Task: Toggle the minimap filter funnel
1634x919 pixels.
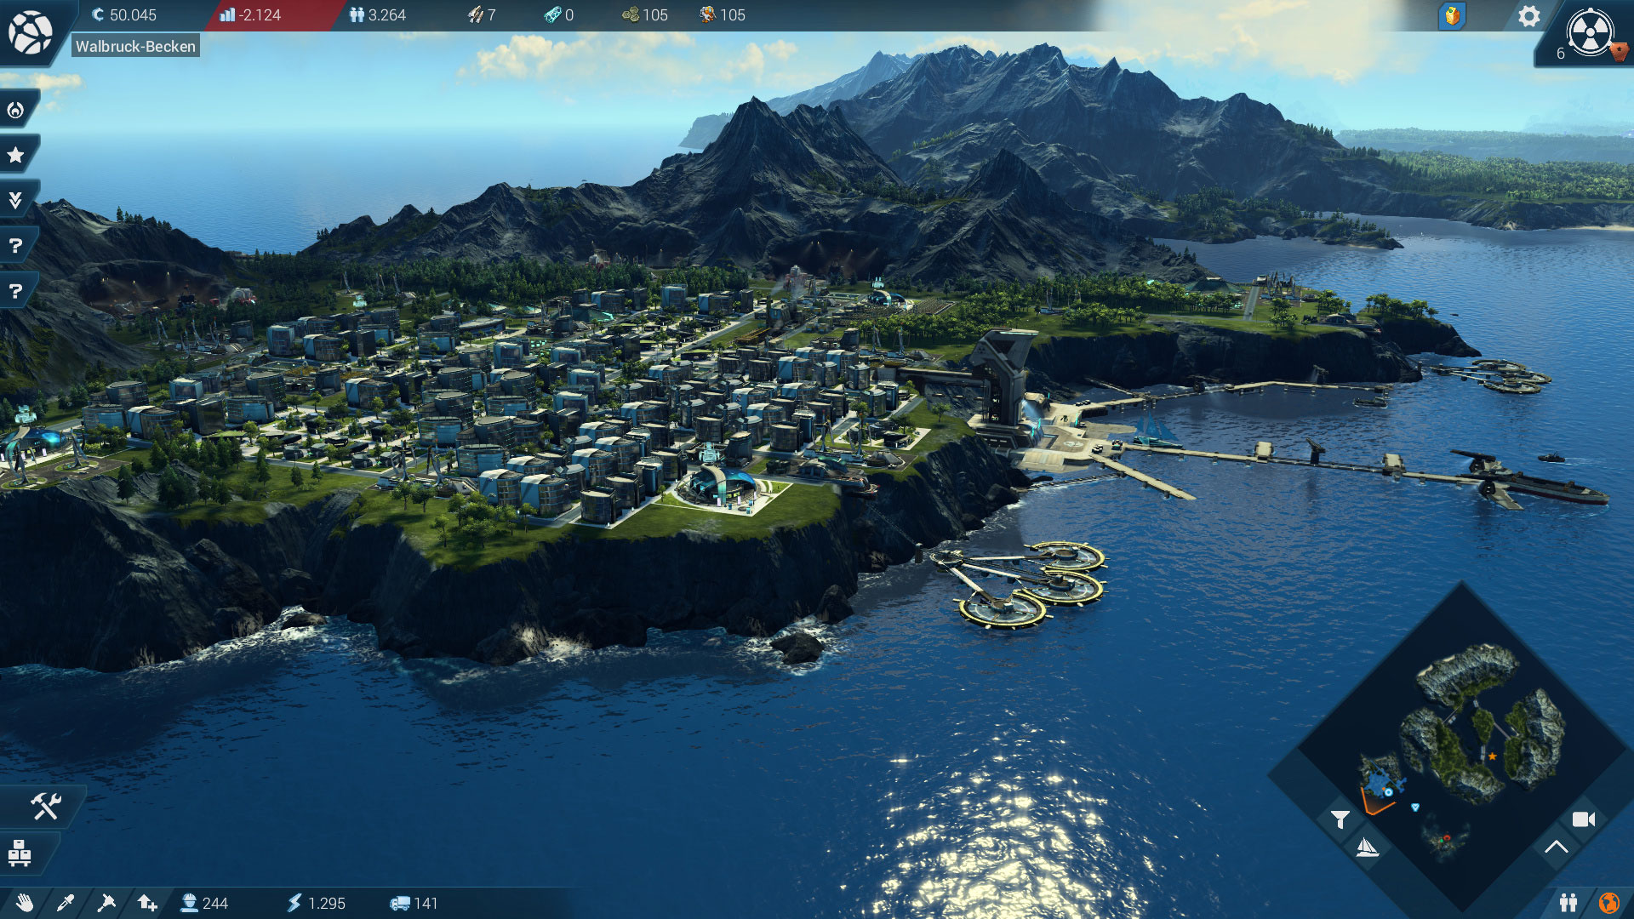Action: [x=1340, y=819]
